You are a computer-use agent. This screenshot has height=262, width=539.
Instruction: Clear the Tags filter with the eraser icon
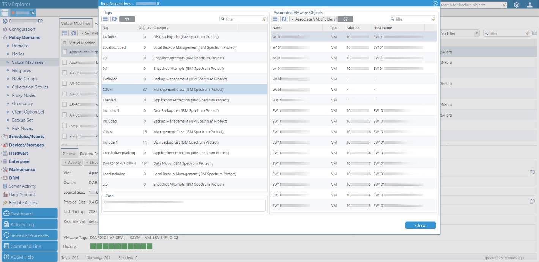click(264, 19)
